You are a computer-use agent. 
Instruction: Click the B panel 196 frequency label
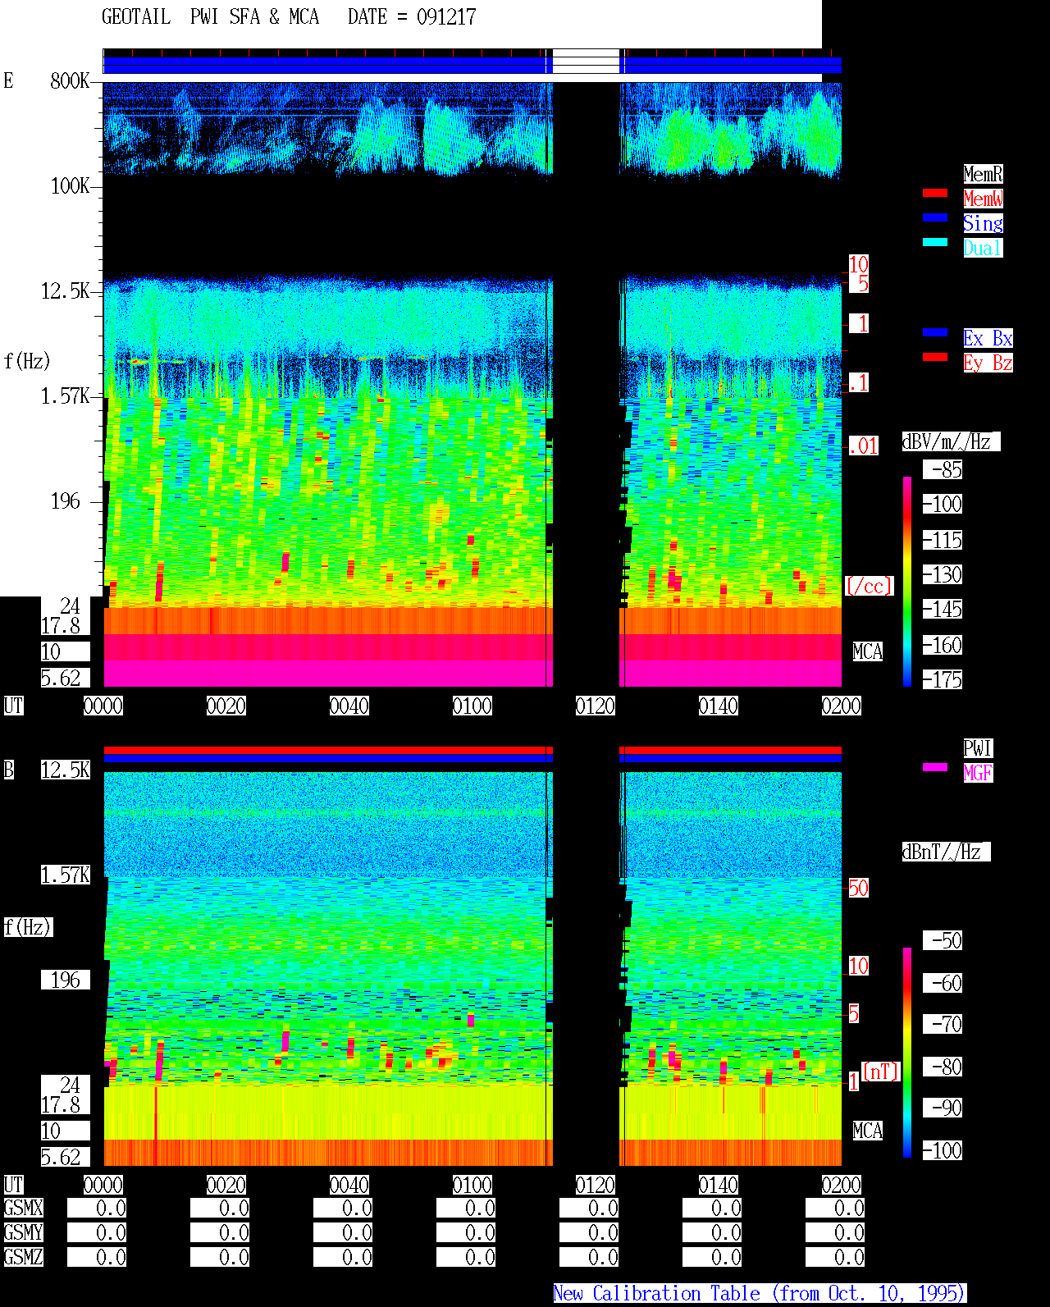click(x=66, y=980)
